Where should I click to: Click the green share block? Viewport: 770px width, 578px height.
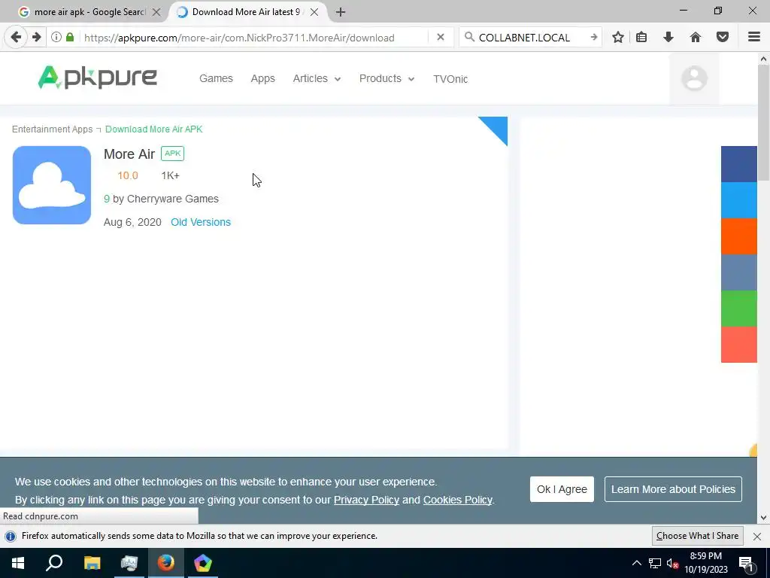(739, 308)
